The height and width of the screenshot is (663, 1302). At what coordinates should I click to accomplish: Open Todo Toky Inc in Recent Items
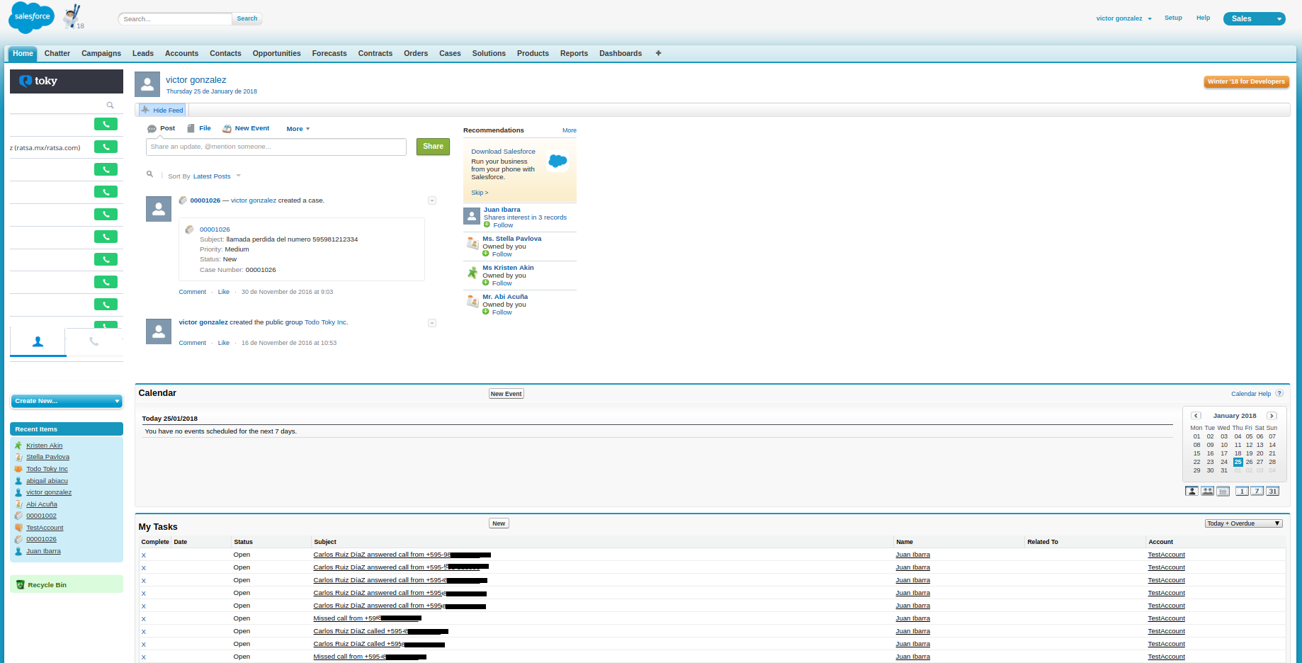pos(47,469)
